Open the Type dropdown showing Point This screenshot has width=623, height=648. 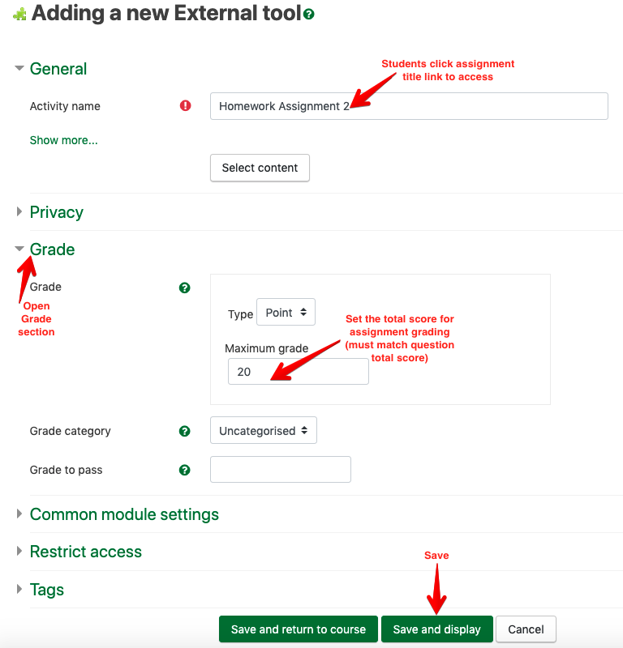pos(286,312)
